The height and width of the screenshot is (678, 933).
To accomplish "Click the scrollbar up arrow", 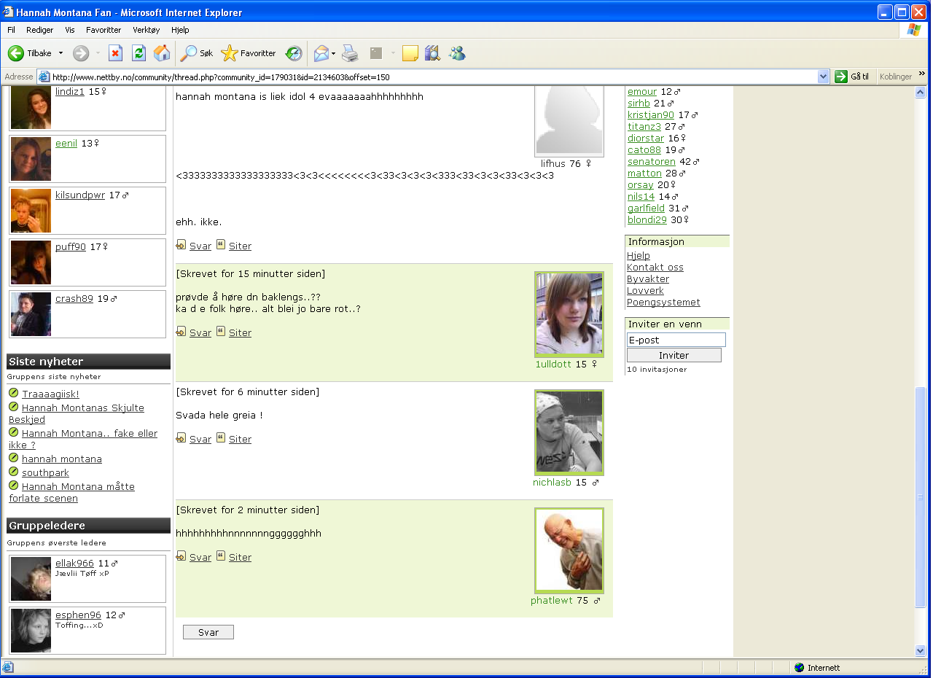I will click(x=921, y=92).
